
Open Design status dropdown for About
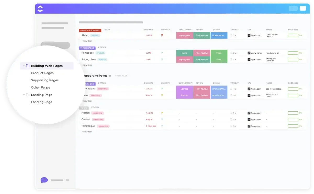pyautogui.click(x=219, y=35)
